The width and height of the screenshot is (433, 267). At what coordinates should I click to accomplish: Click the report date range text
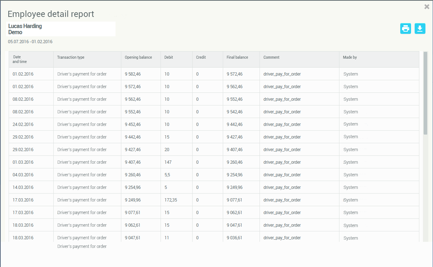(x=30, y=42)
